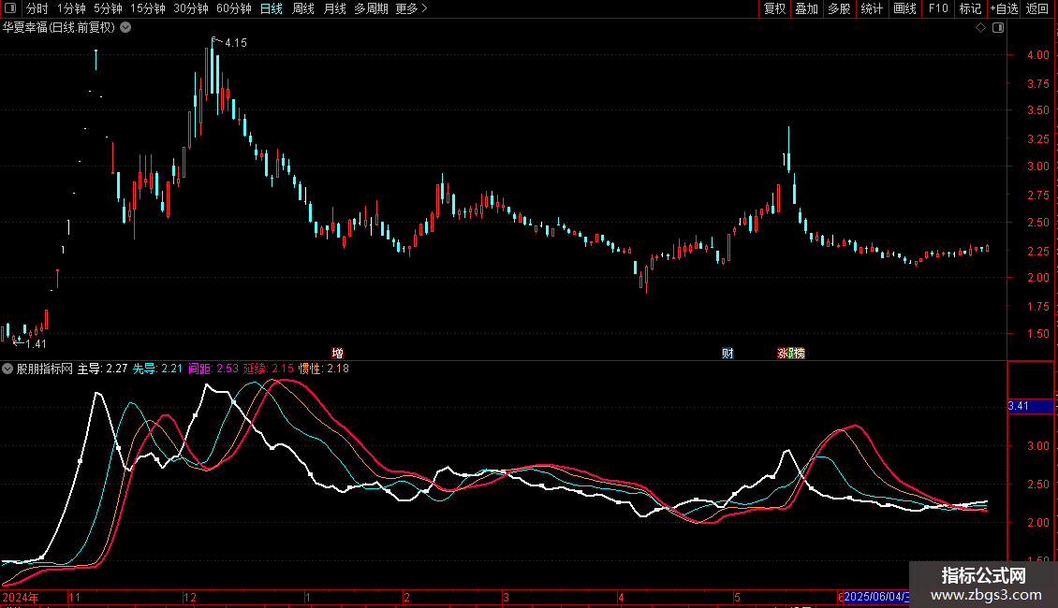Click the 2025/06/04 date label
Viewport: 1058px width, 608px height.
(x=875, y=597)
